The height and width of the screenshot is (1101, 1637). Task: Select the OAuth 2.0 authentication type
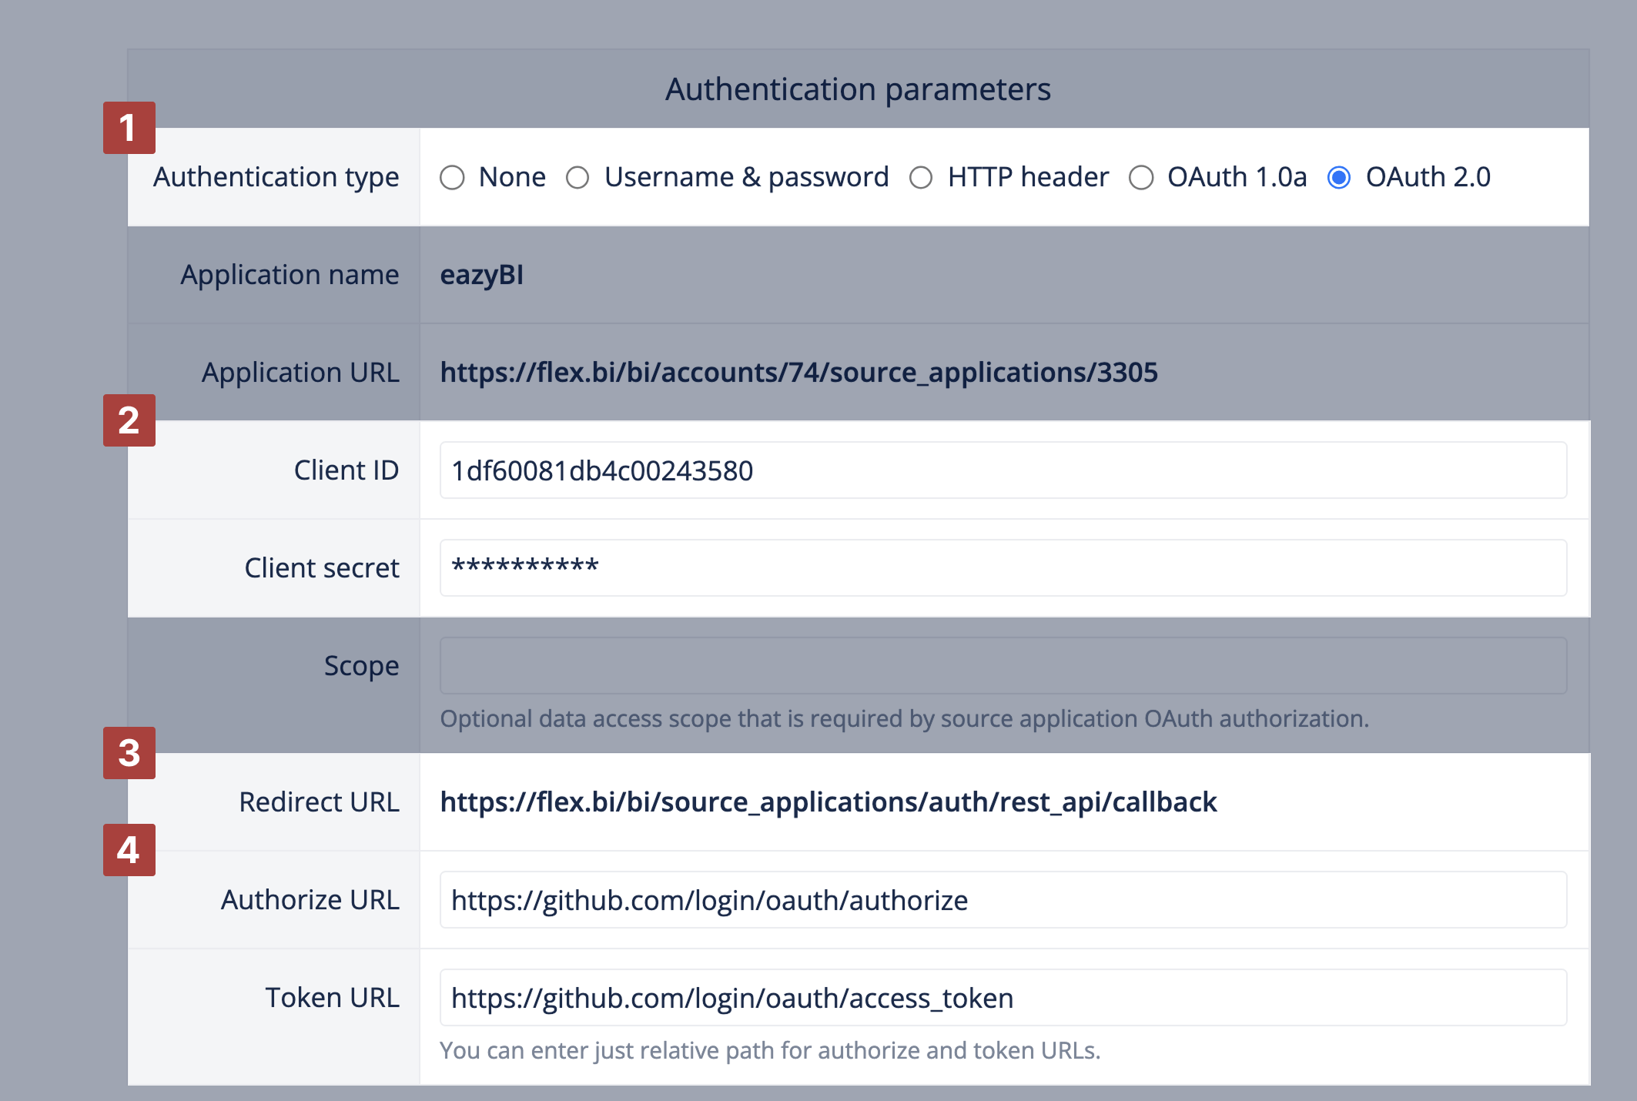(x=1340, y=176)
